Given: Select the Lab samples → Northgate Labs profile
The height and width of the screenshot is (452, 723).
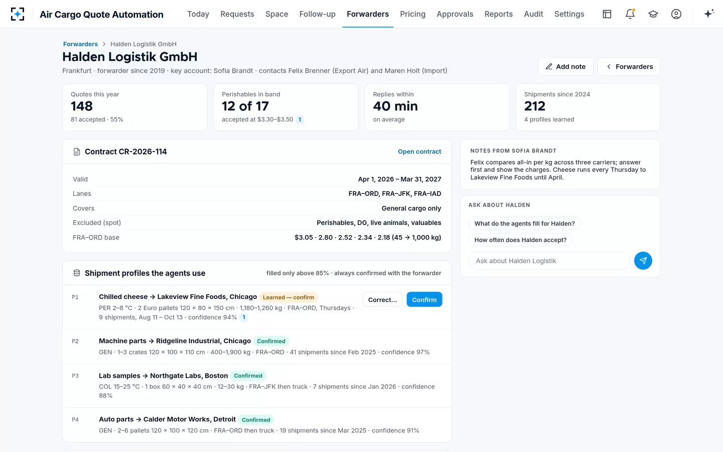Looking at the screenshot, I should tap(257, 386).
